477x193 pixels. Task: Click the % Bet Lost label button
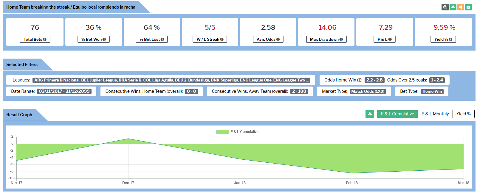[152, 39]
